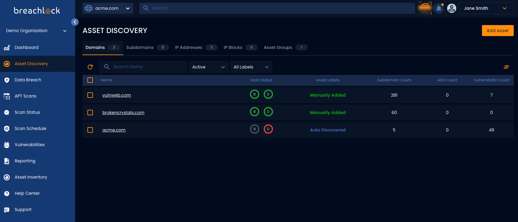The image size is (518, 222).
Task: Switch to the Asset Groups tab
Action: click(285, 47)
